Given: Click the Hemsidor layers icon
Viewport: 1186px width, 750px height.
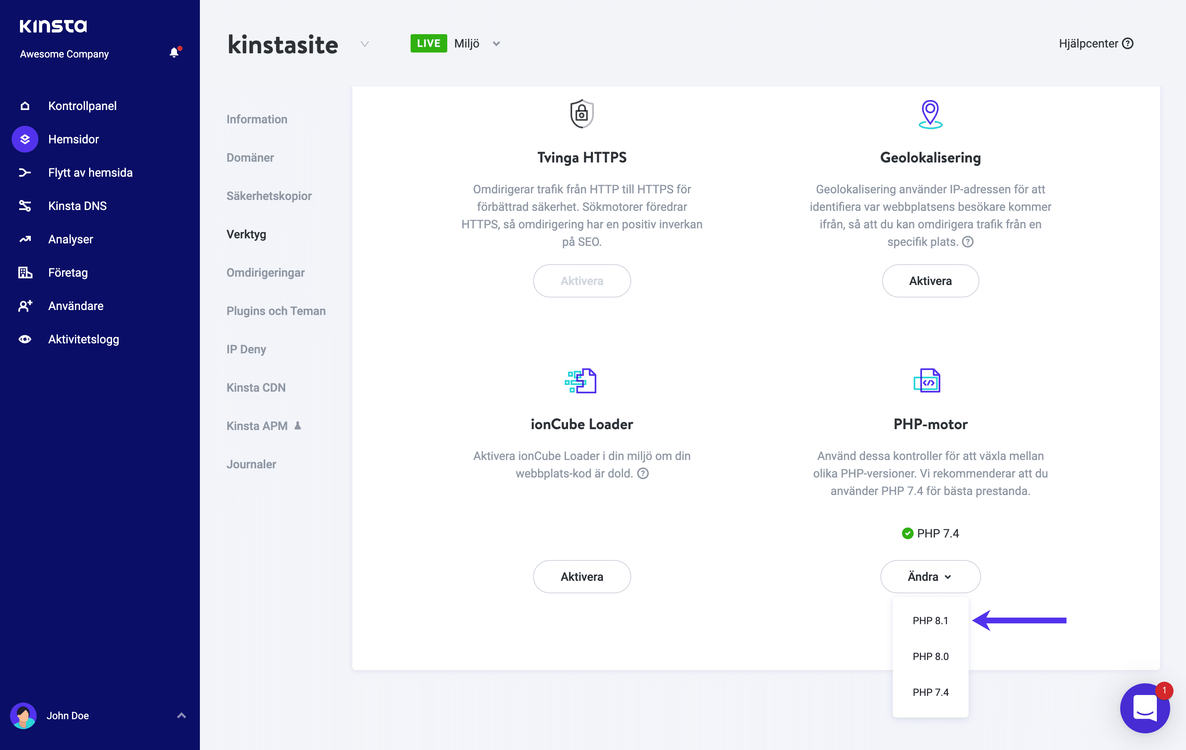Looking at the screenshot, I should [x=25, y=140].
